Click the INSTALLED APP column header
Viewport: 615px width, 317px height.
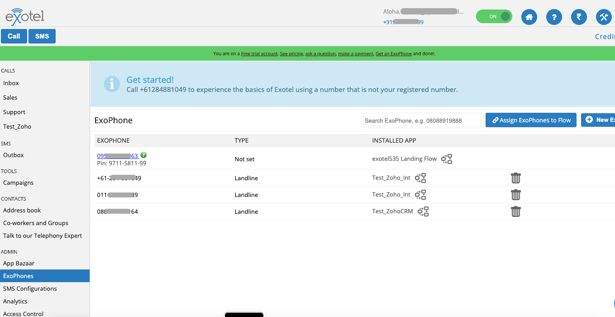click(x=394, y=140)
